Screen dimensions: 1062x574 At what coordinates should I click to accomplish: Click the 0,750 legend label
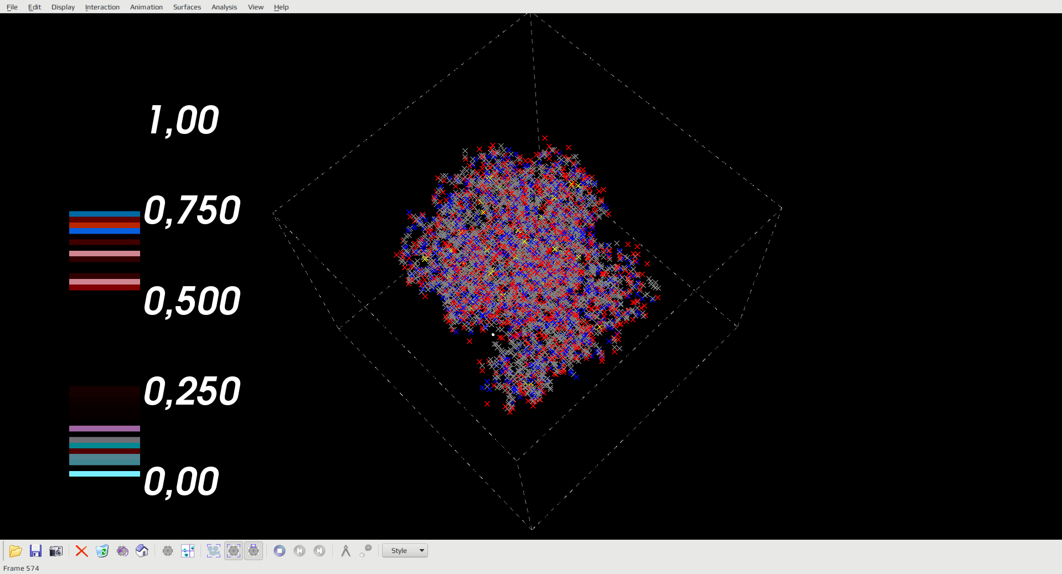pyautogui.click(x=192, y=211)
